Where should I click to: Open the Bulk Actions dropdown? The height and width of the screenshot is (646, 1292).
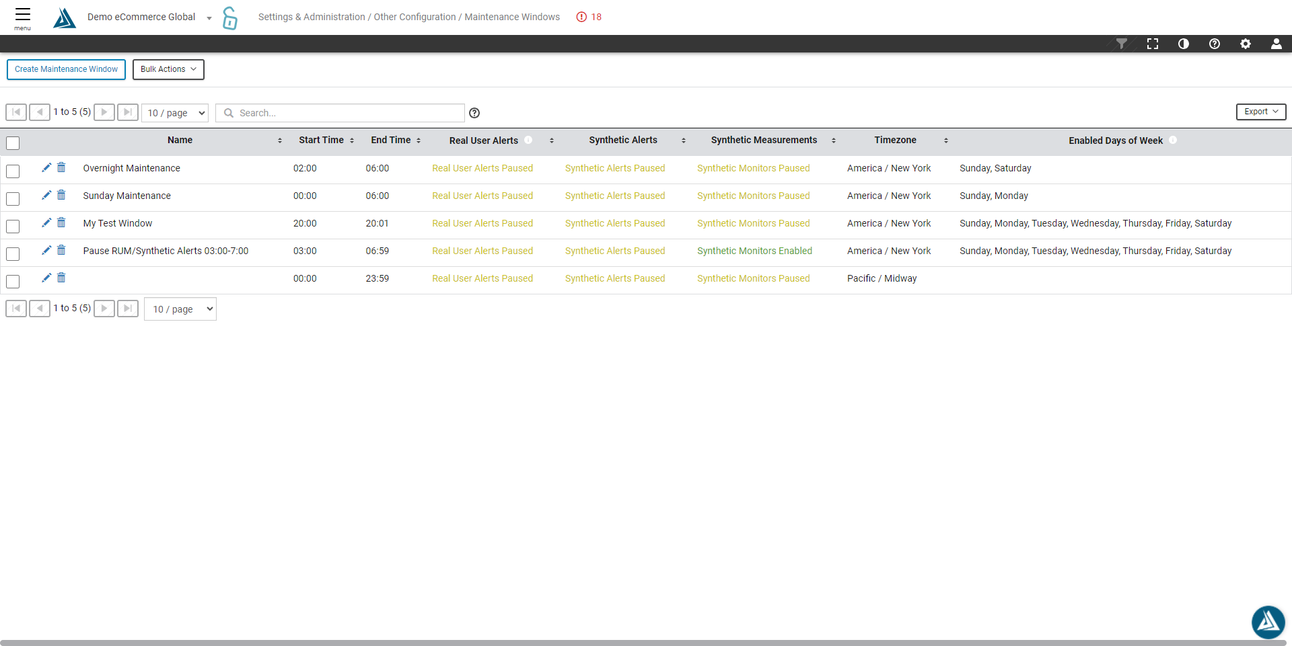[168, 69]
